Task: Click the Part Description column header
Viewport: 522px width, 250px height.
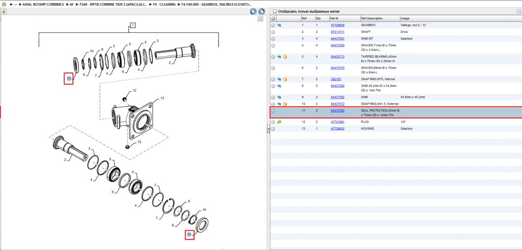Action: click(x=379, y=19)
